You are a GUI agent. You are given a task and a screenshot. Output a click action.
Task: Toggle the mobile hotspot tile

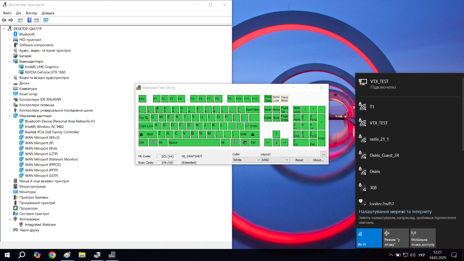pos(423,238)
